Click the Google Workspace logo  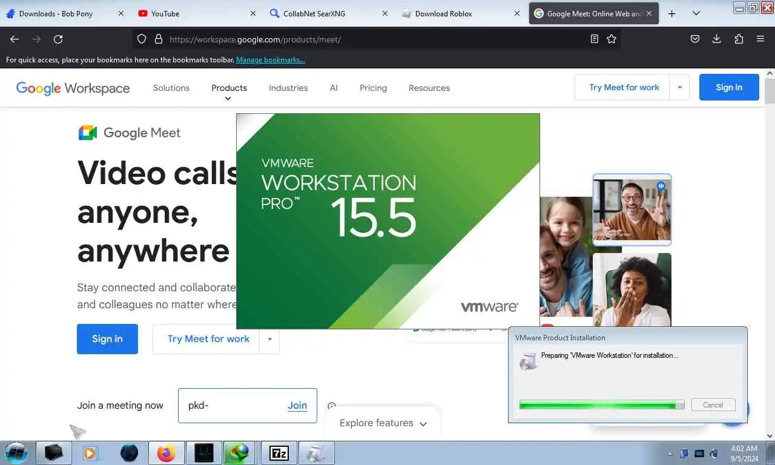[x=73, y=88]
